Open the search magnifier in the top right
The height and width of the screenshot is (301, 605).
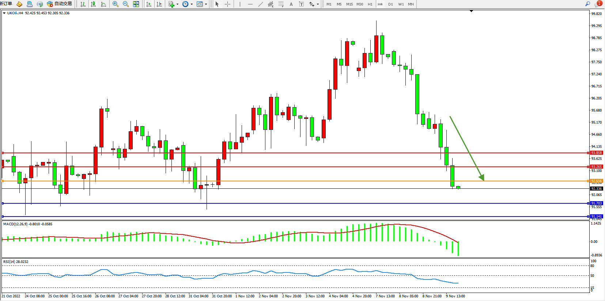(587, 4)
